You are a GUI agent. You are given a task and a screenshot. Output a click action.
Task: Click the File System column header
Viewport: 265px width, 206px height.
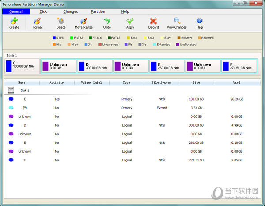coord(162,82)
